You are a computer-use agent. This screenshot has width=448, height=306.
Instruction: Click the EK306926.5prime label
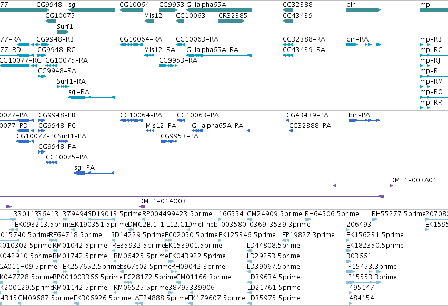102,298
